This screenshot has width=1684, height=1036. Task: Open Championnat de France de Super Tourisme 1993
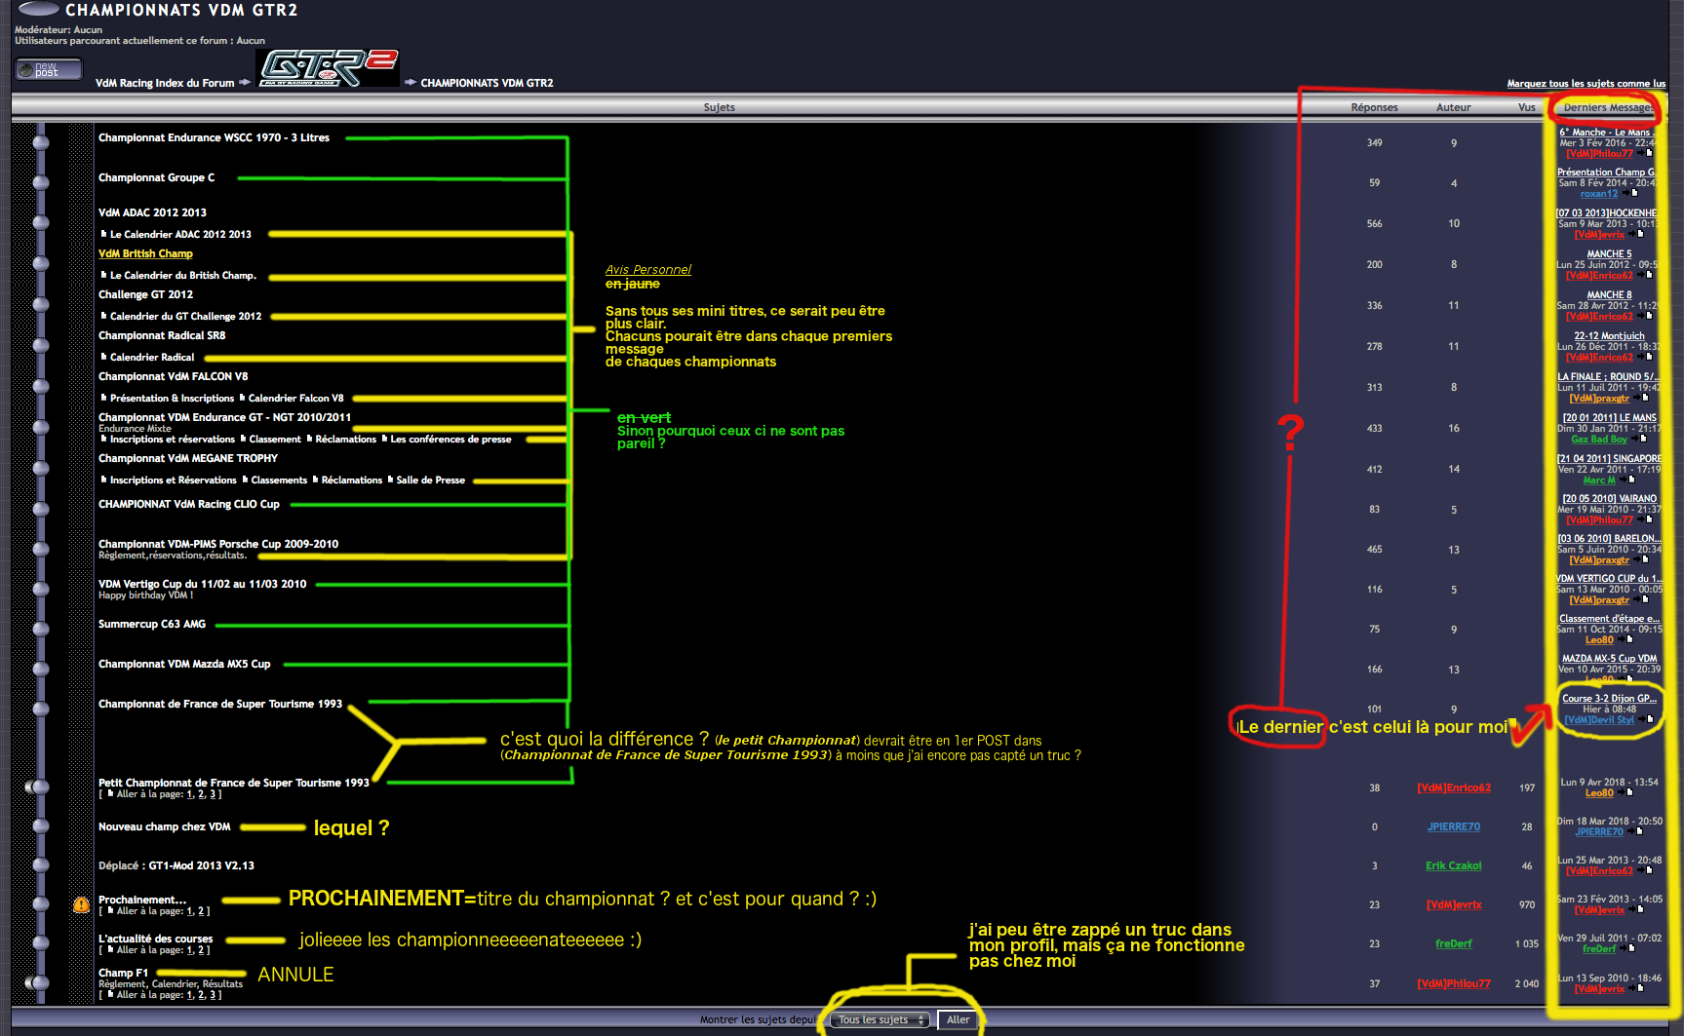[220, 704]
